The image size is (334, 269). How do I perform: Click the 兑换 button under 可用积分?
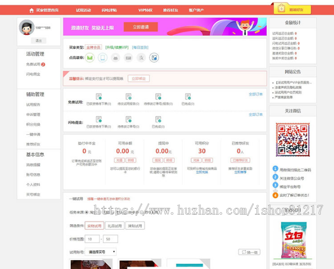click(x=196, y=160)
